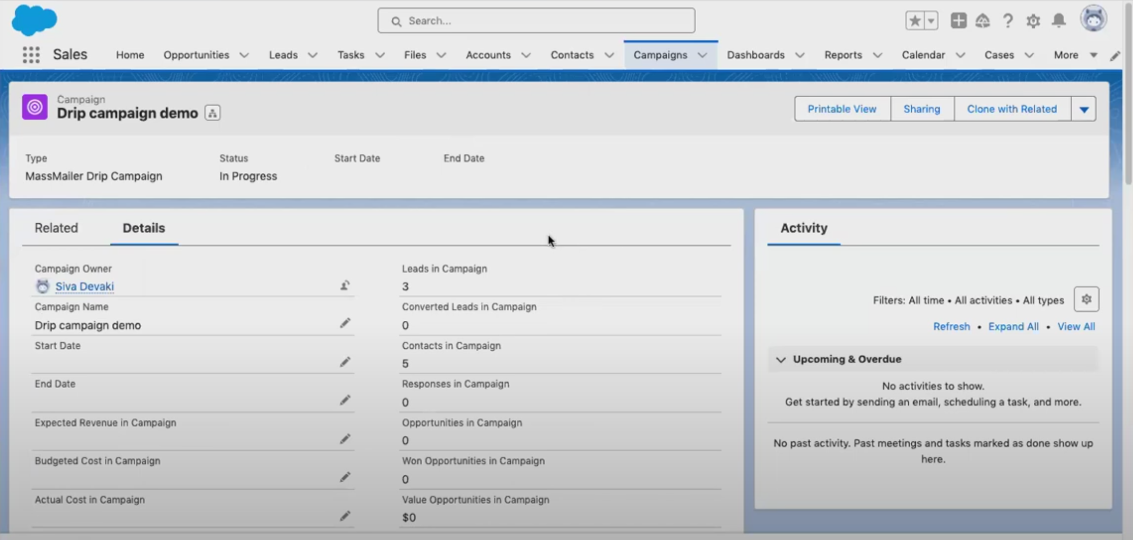Click the Salesforce cloud logo
Screen dimensions: 1133x540
(34, 20)
